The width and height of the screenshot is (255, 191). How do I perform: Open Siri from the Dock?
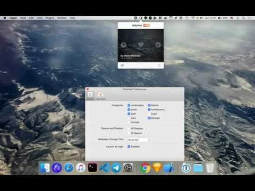(x=57, y=168)
